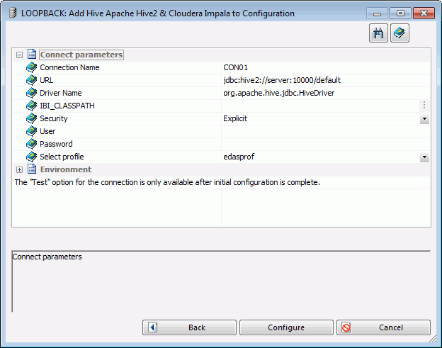Open IBI_CLASSPATH editor via ellipsis button
The height and width of the screenshot is (348, 442).
tap(424, 106)
